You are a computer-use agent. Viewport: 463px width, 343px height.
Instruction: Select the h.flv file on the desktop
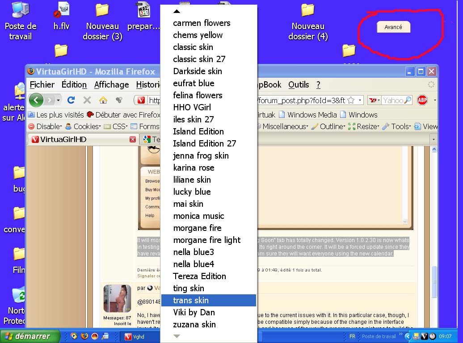pyautogui.click(x=61, y=16)
